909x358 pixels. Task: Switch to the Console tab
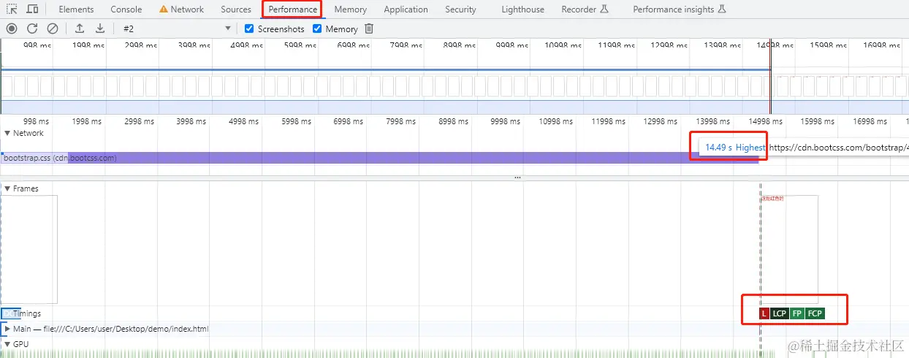click(x=126, y=9)
